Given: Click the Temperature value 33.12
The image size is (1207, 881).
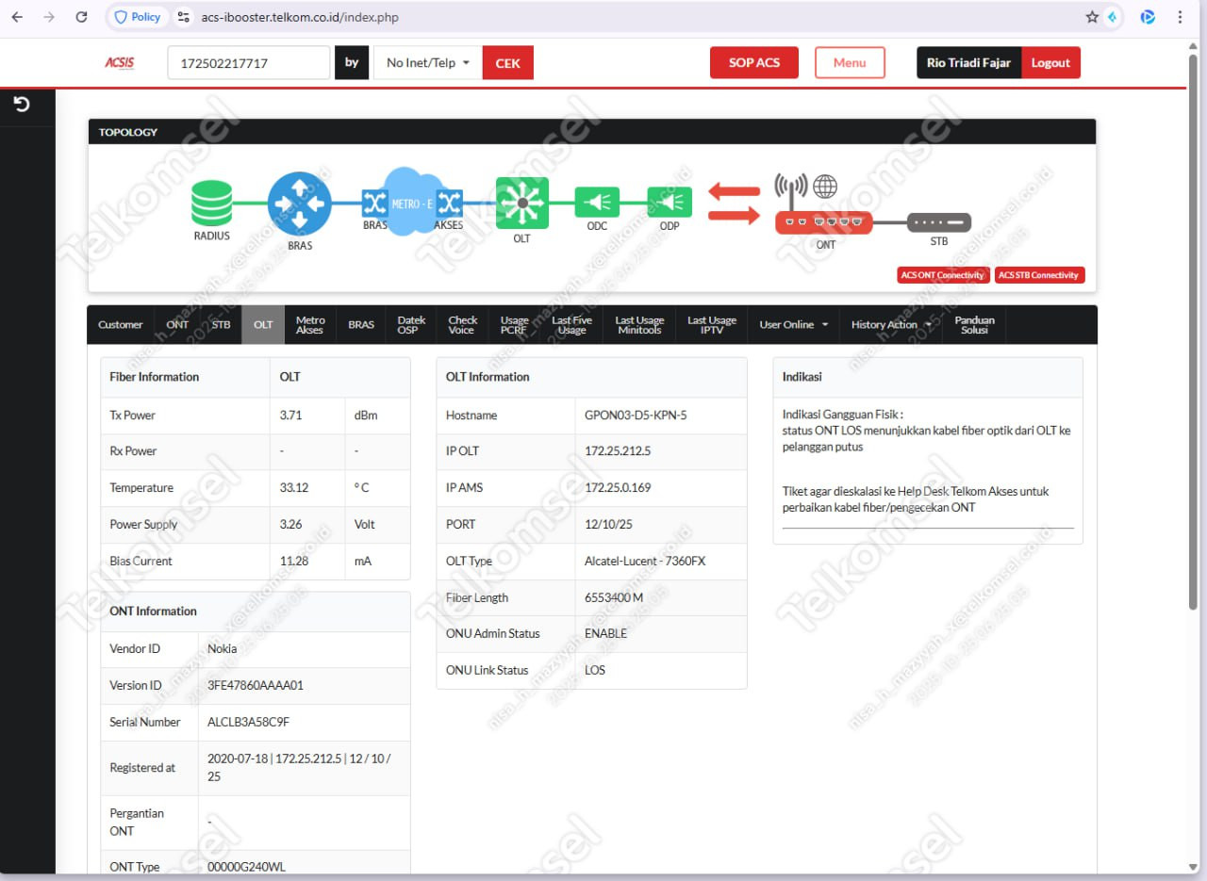Looking at the screenshot, I should (x=292, y=488).
